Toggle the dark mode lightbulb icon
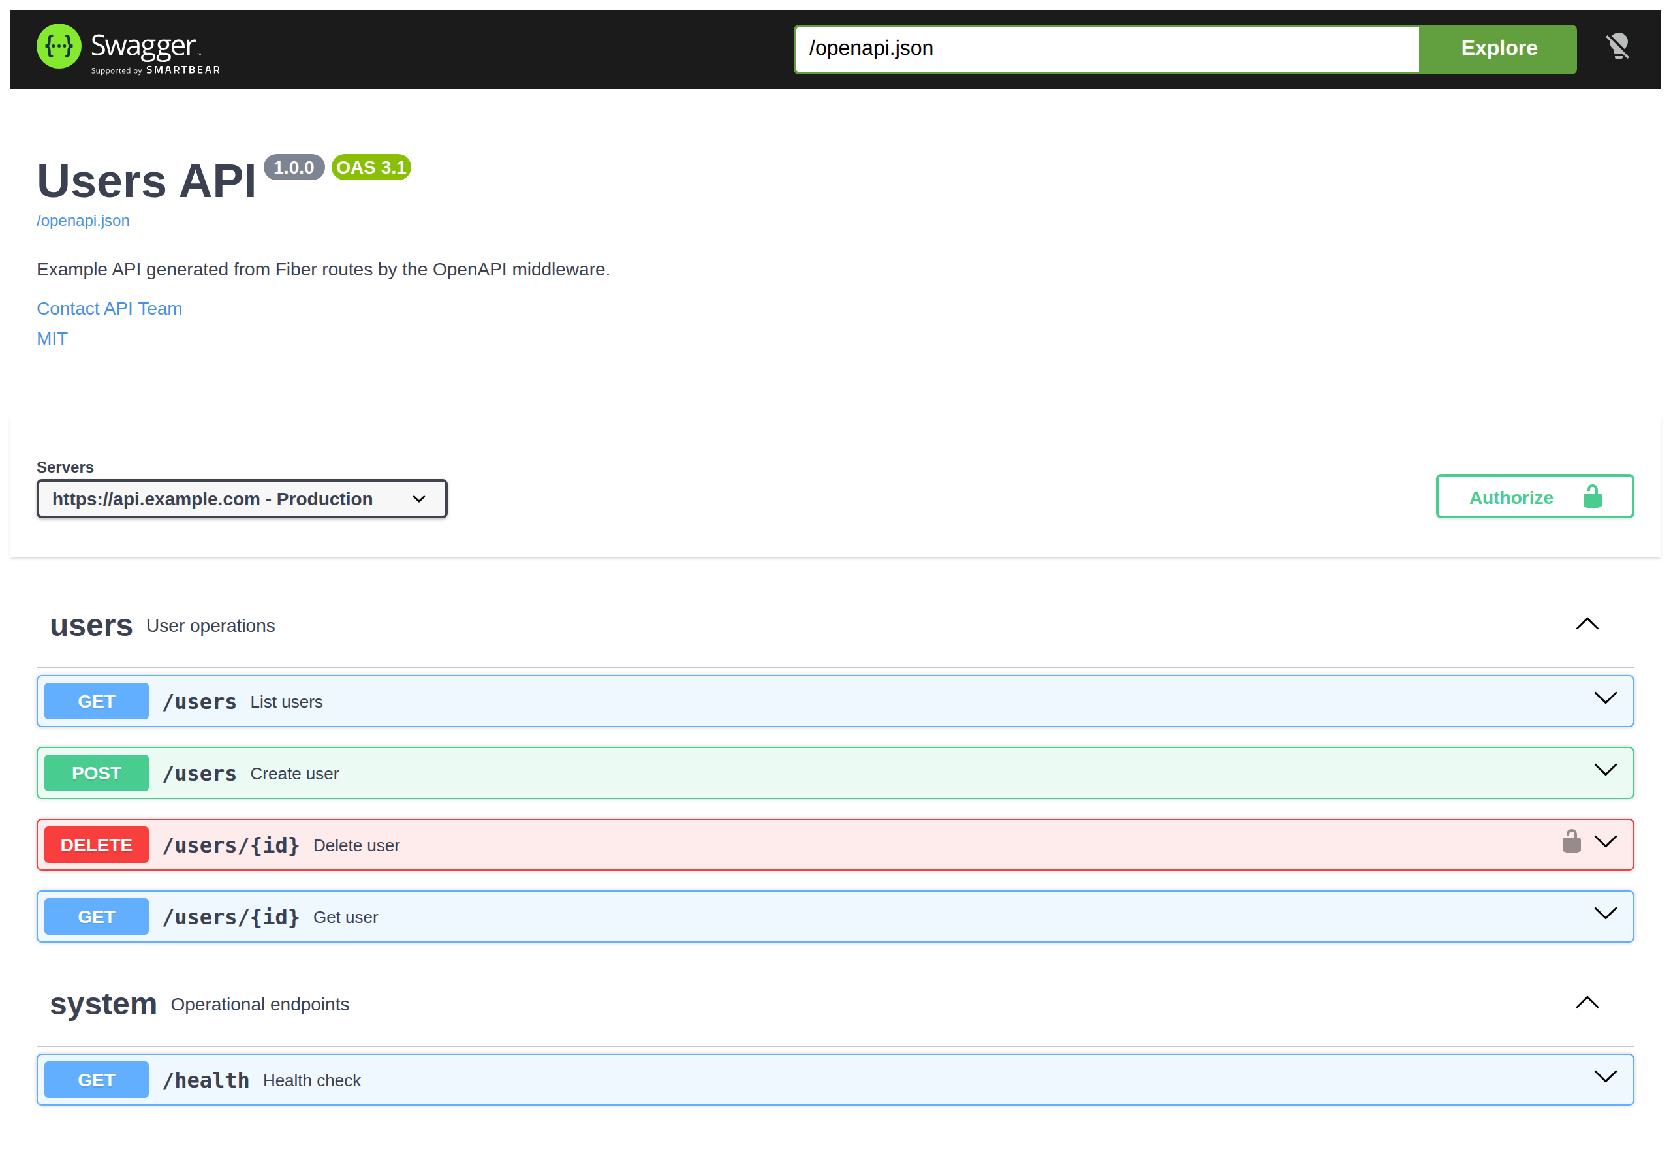 coord(1617,46)
